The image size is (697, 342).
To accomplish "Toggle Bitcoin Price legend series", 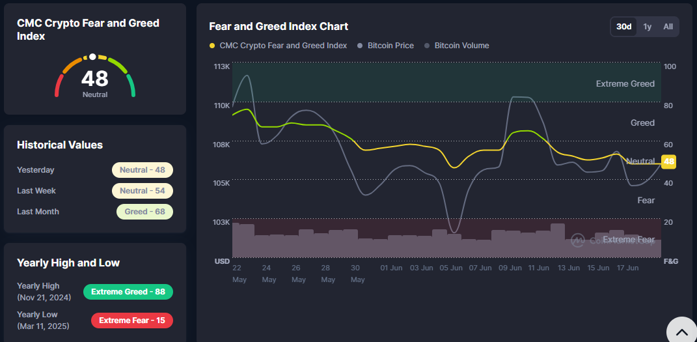I will 385,46.
